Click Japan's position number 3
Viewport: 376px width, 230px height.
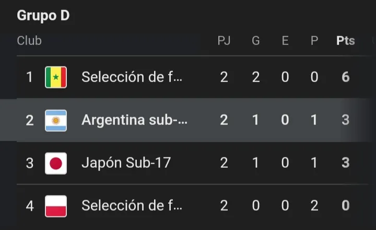coord(30,163)
